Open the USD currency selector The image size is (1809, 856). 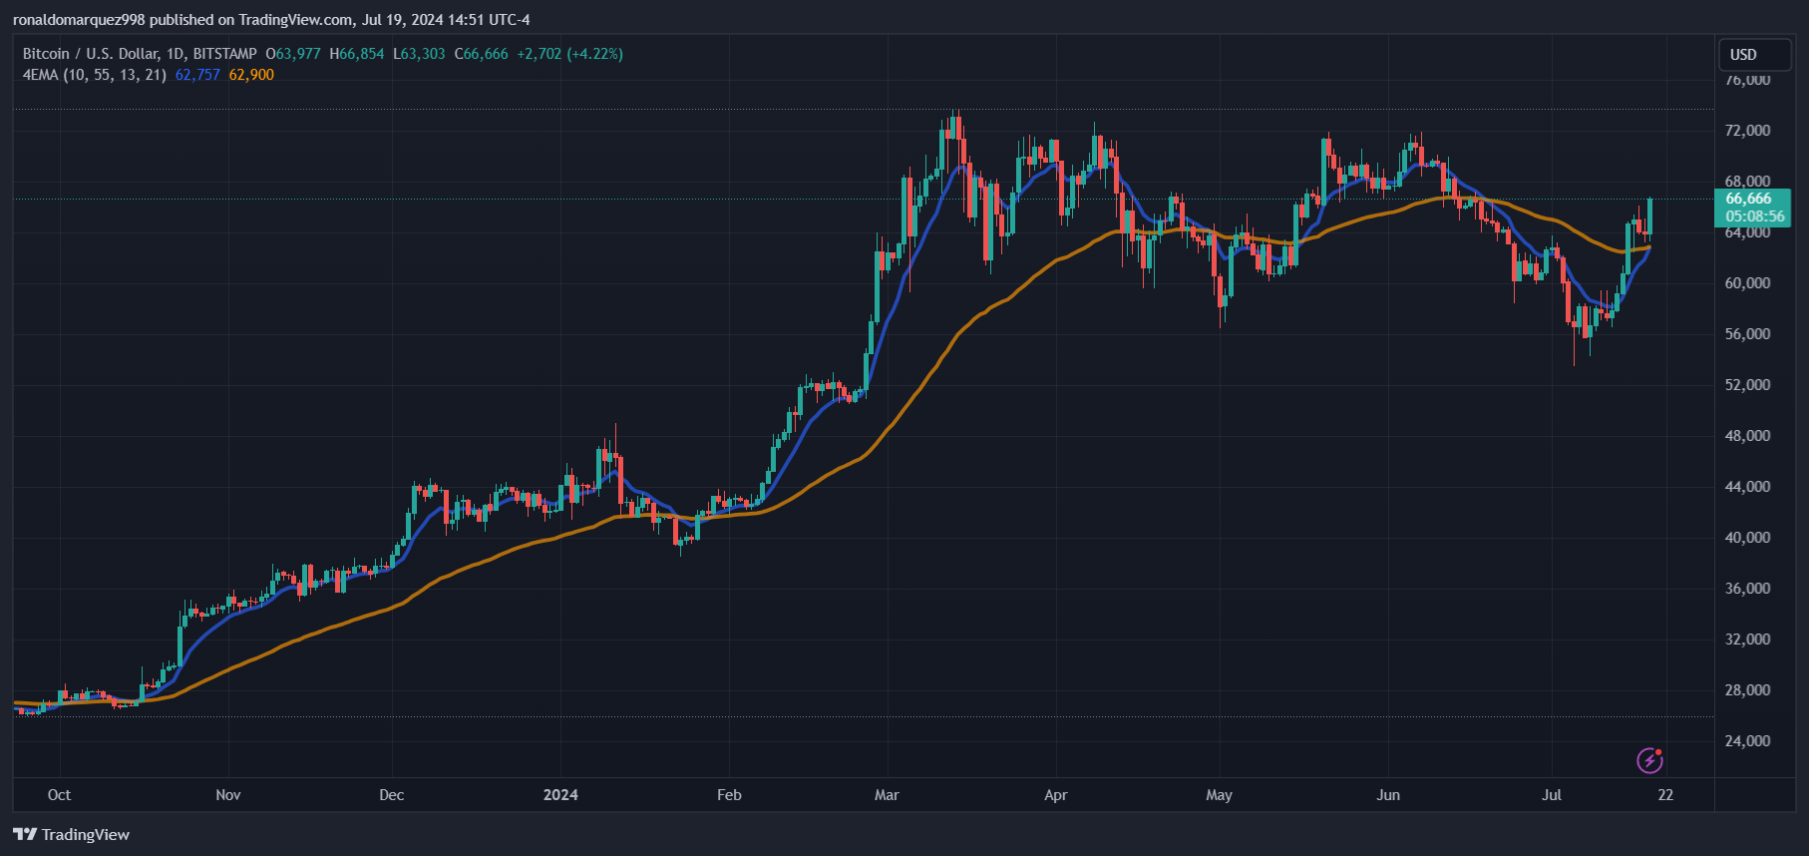(1754, 55)
